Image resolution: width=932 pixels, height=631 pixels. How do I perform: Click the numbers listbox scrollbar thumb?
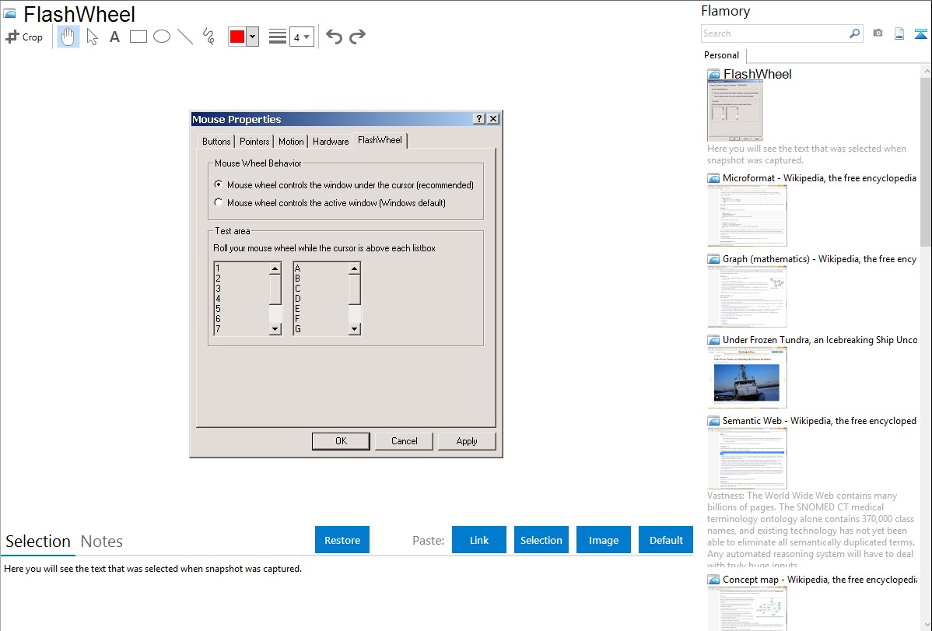(x=275, y=289)
